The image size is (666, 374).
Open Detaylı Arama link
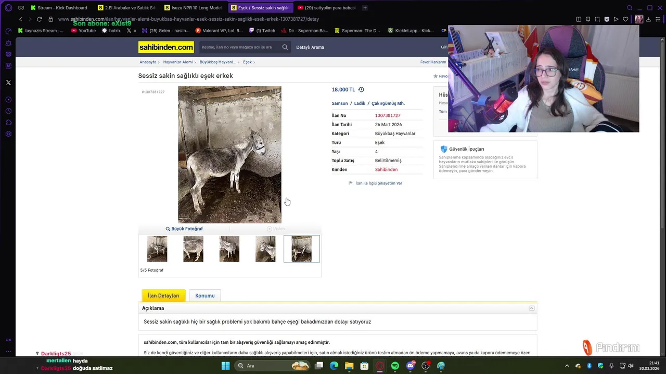(310, 47)
